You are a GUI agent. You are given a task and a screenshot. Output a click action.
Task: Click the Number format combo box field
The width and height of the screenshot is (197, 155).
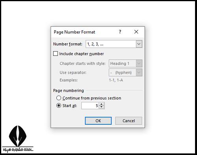pos(114,44)
